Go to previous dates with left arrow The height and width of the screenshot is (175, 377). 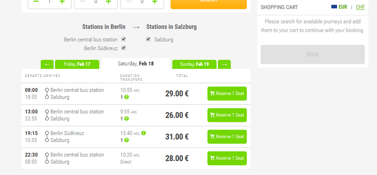[x=47, y=64]
